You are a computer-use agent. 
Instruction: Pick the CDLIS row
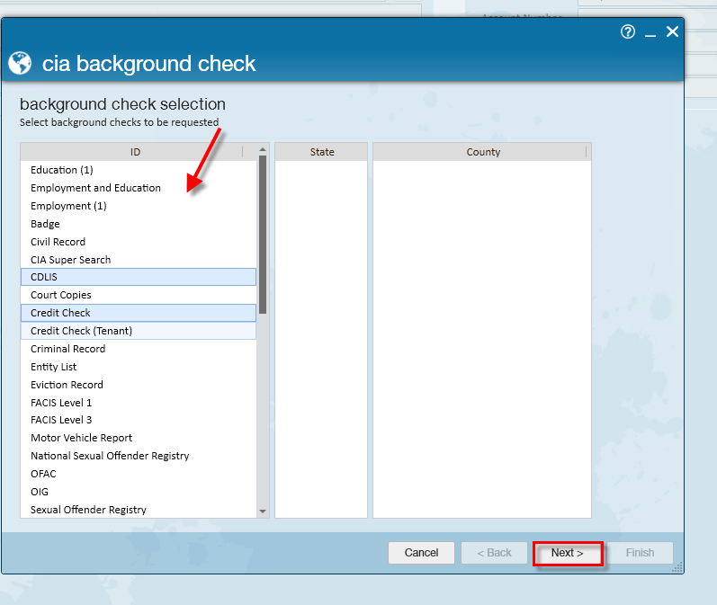point(139,277)
